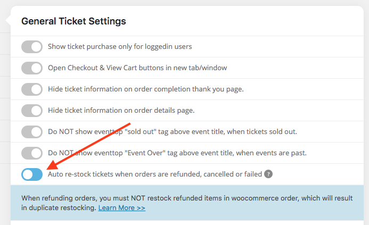Screen dimensions: 369x225
Task: Click the red arrow annotation head
Action: pyautogui.click(x=53, y=165)
